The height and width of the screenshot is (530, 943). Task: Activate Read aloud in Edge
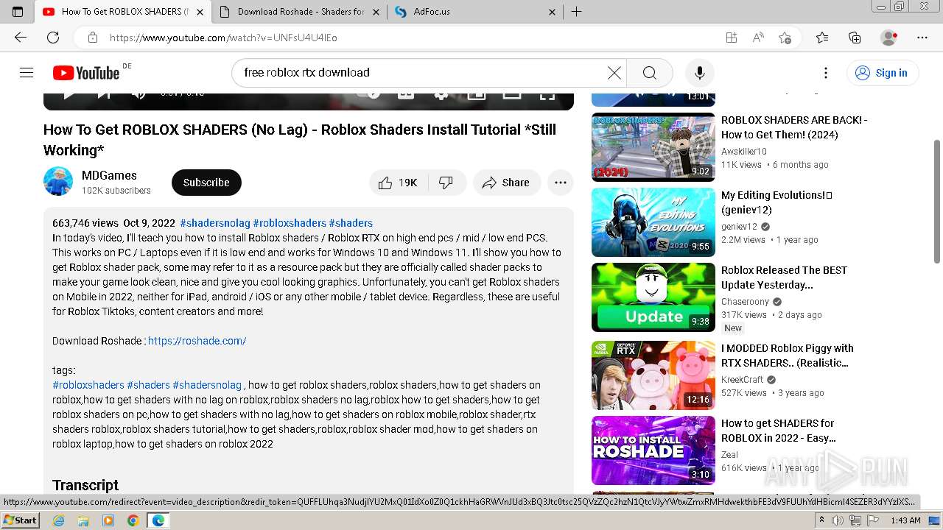(x=758, y=38)
